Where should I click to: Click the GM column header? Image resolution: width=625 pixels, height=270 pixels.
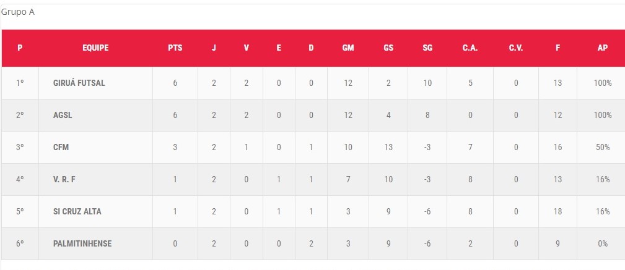click(x=348, y=48)
